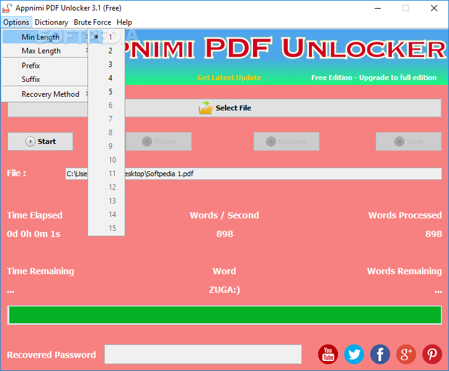This screenshot has height=371, width=449.
Task: Click the Start button
Action: (40, 141)
